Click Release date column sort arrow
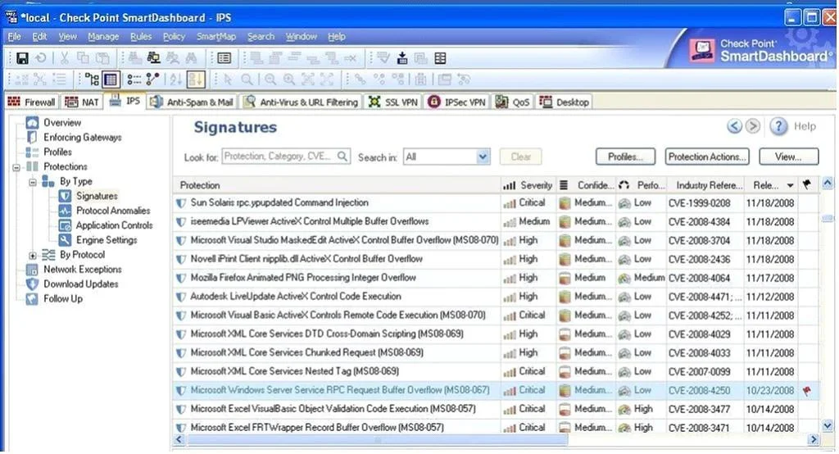The height and width of the screenshot is (454, 839). (791, 185)
